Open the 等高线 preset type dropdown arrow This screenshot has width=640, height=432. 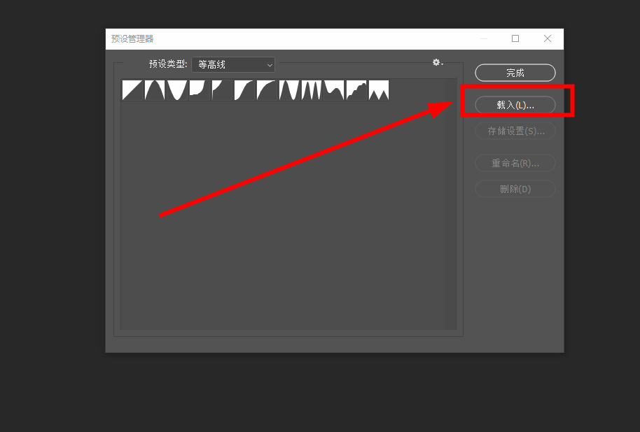tap(268, 64)
